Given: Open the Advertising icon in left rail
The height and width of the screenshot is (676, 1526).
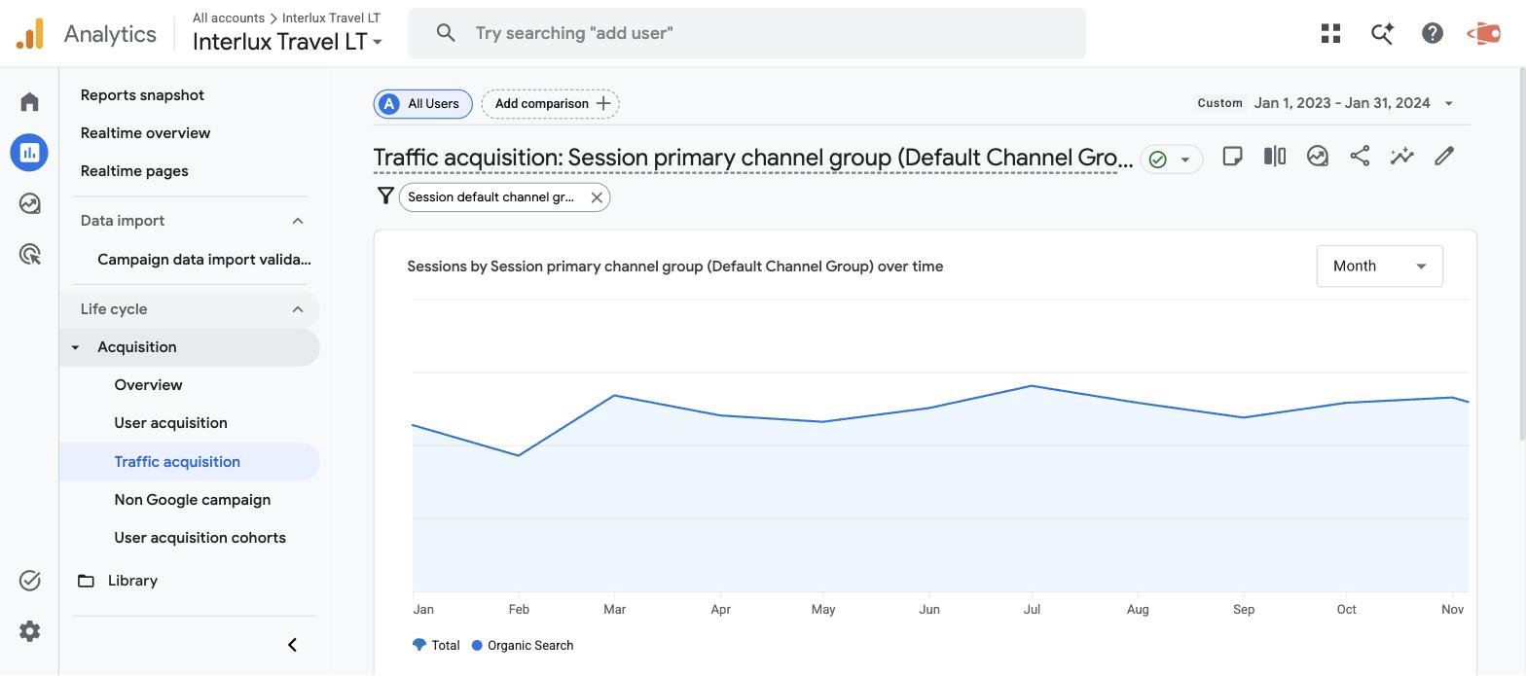Looking at the screenshot, I should [29, 254].
